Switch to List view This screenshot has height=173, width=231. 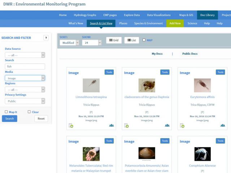(132, 40)
